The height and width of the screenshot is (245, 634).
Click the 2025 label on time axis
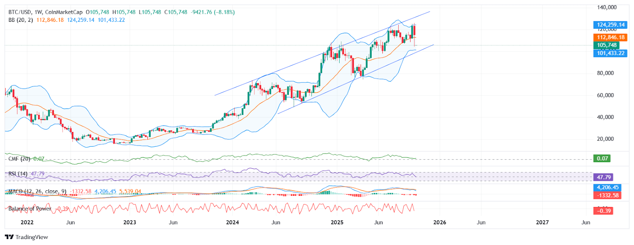point(337,222)
